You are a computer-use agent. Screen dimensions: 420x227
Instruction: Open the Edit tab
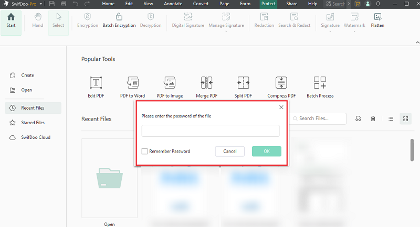click(x=129, y=4)
